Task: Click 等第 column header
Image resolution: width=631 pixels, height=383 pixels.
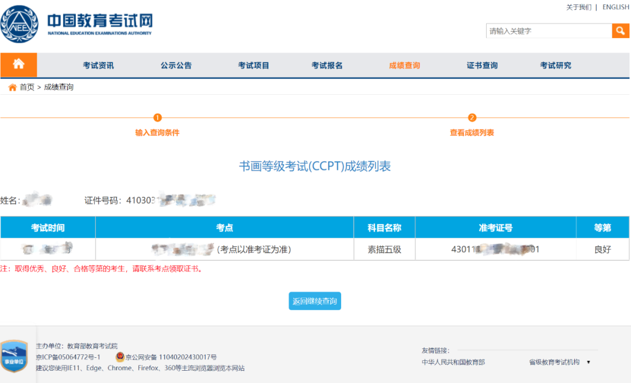Action: coord(602,227)
